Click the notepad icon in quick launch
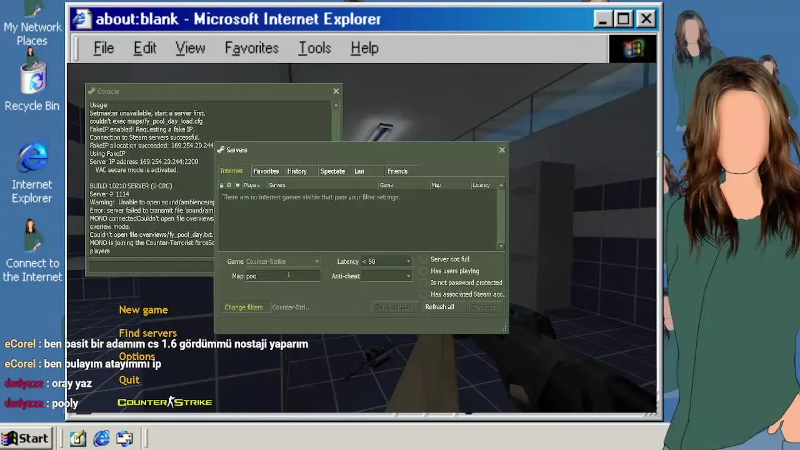The image size is (800, 450). click(x=77, y=439)
